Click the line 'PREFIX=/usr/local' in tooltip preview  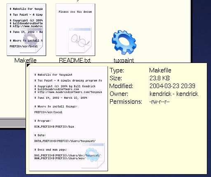[x=48, y=112]
